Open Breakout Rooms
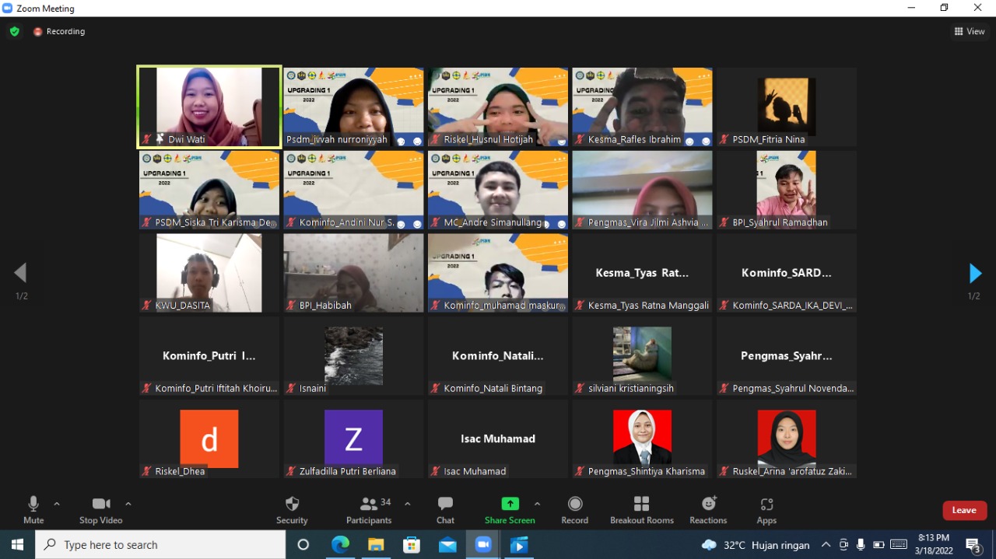Viewport: 996px width, 559px height. coord(641,509)
